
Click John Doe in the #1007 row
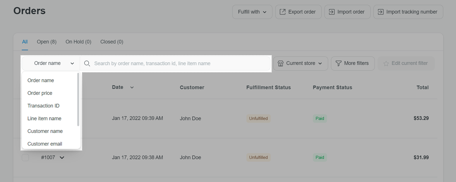(x=190, y=158)
